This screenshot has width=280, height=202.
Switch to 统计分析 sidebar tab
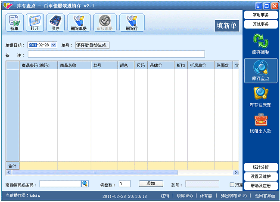pos(261,167)
